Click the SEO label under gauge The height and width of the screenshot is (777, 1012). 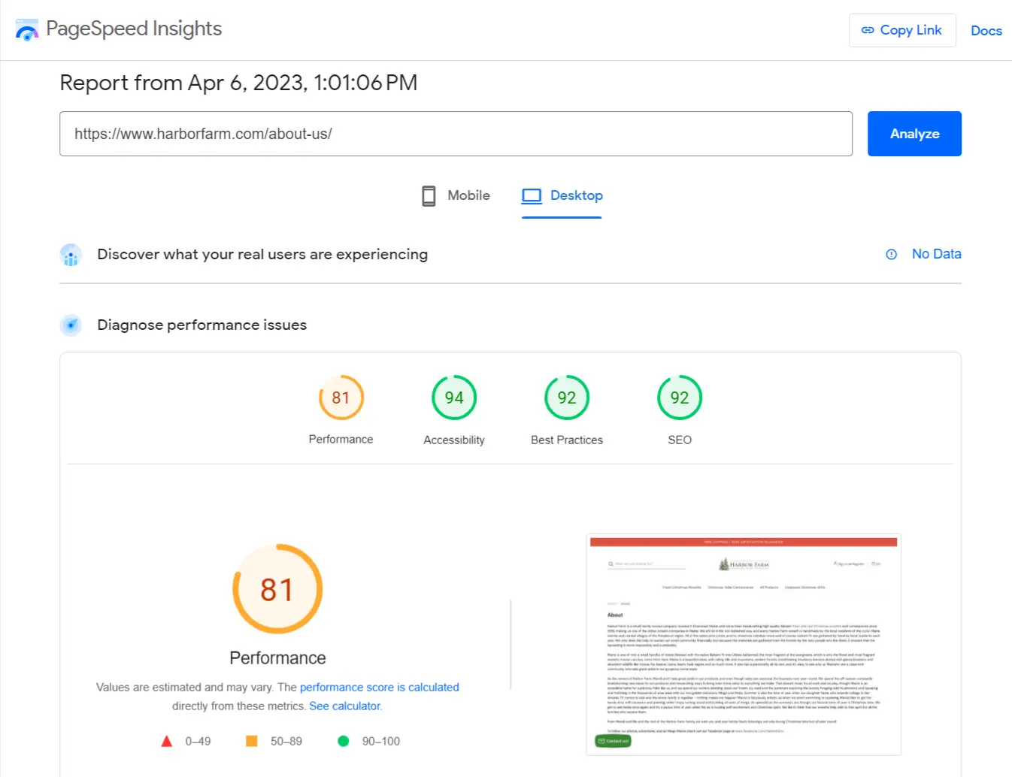680,440
